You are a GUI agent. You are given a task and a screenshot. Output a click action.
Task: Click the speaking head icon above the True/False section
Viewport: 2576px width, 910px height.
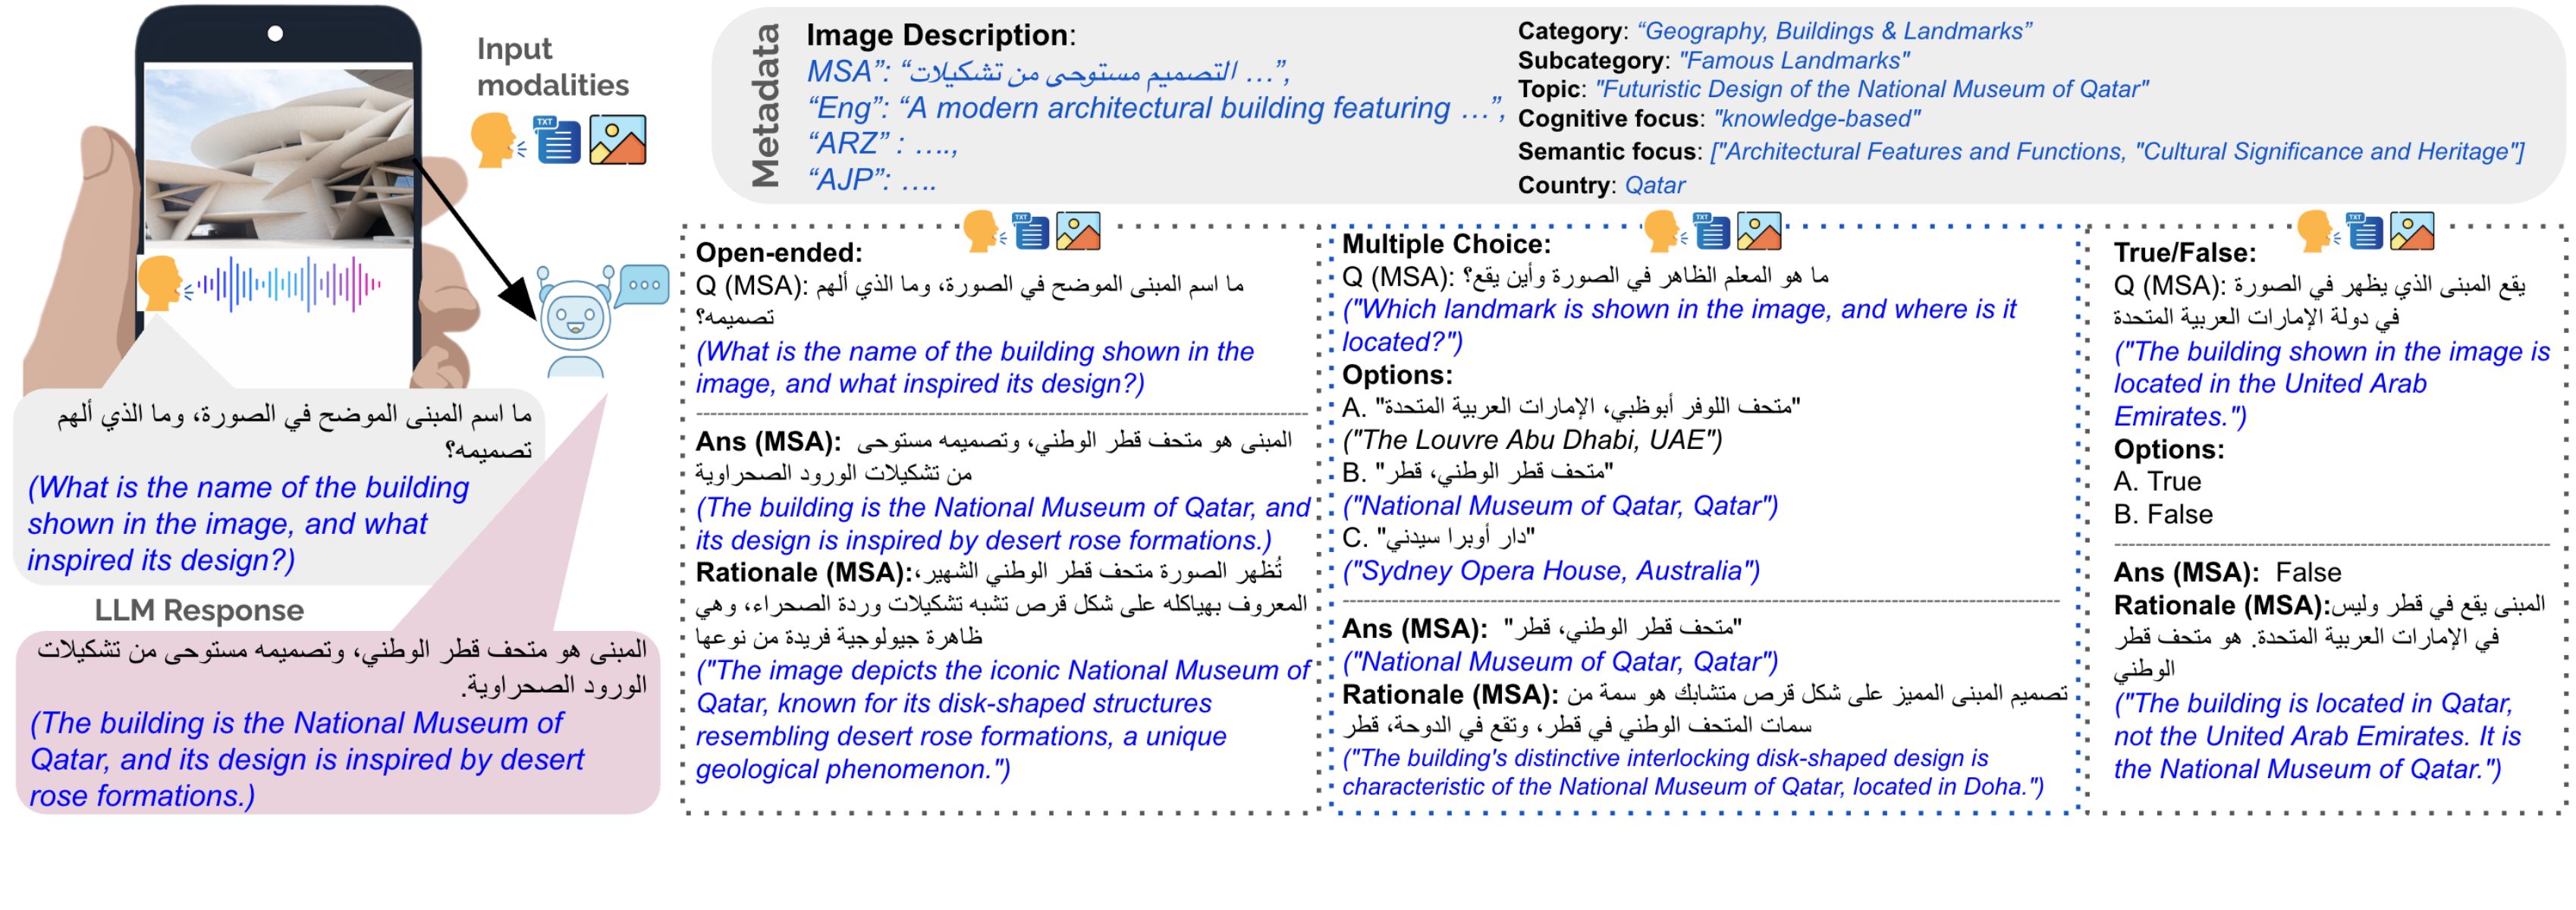(x=2314, y=231)
